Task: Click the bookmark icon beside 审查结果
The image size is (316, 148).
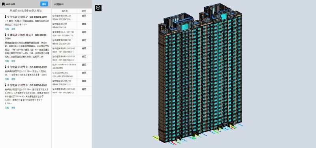Action: click(3, 4)
